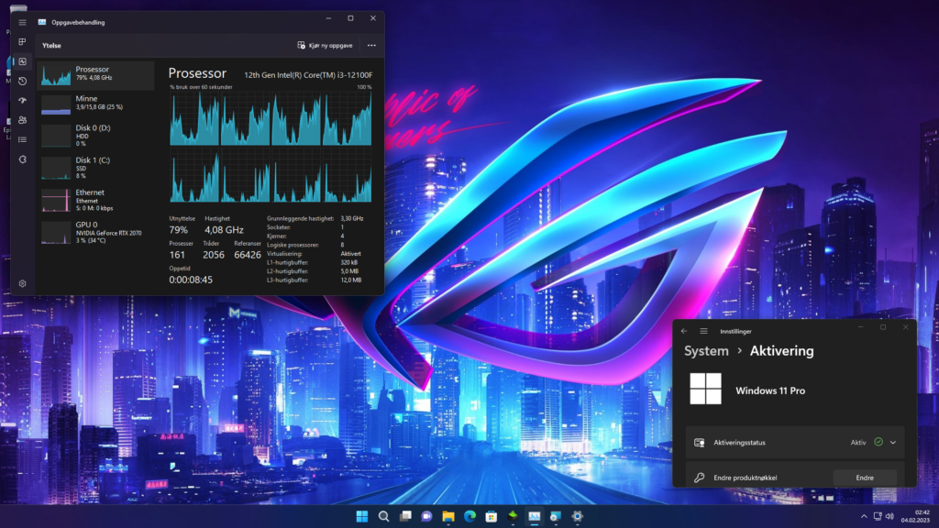The width and height of the screenshot is (939, 528).
Task: Click the L3-hurtigbuffer value 12,0 MB
Action: (351, 280)
